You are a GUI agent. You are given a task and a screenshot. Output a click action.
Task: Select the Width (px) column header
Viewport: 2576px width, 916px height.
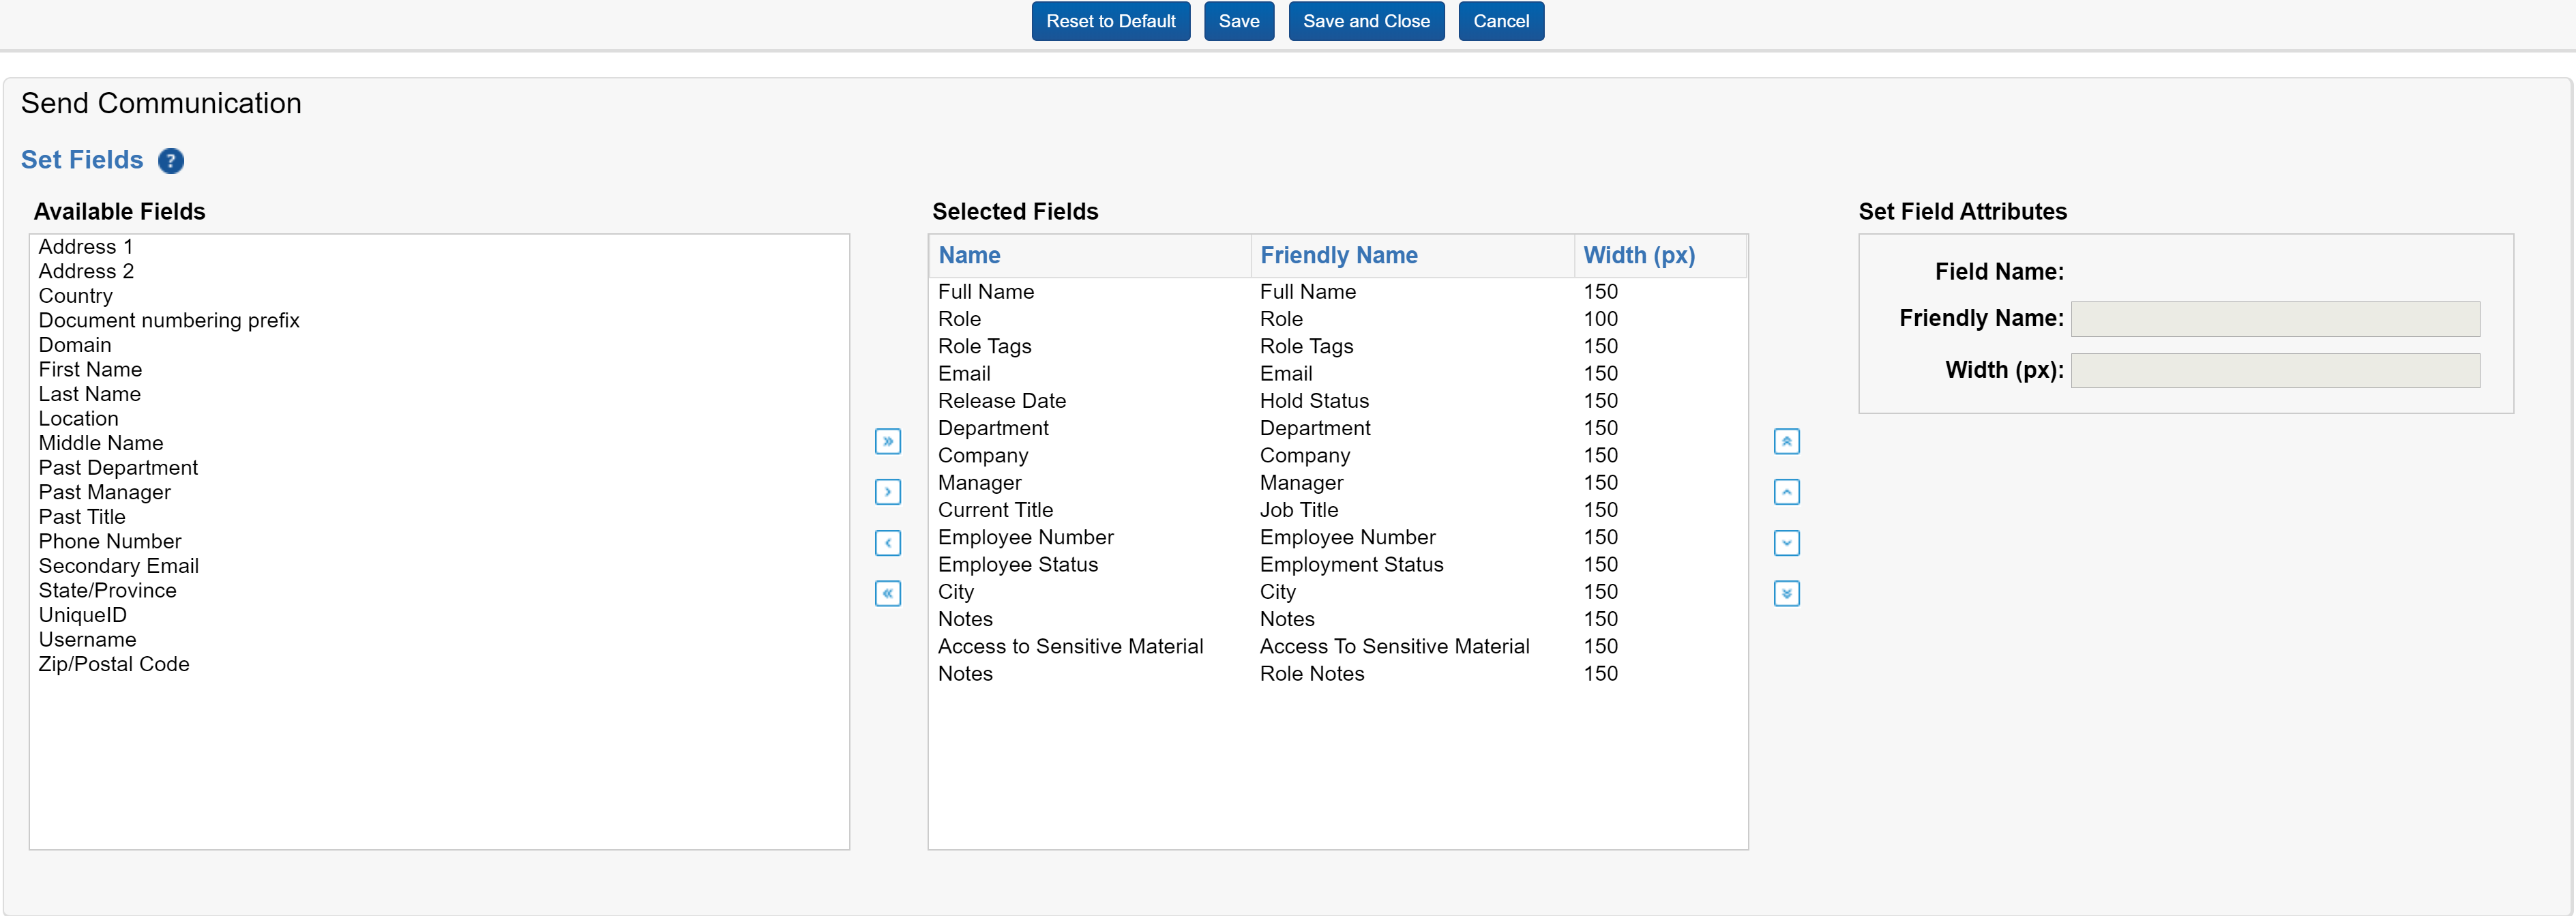pos(1660,256)
